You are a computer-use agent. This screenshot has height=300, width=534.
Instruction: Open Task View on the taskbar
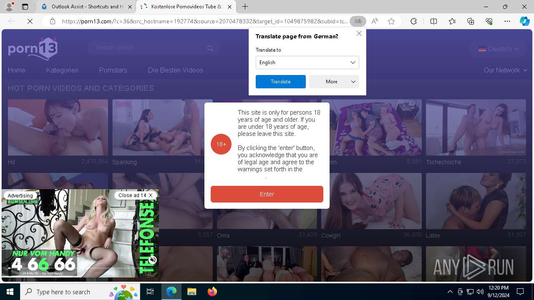point(150,292)
